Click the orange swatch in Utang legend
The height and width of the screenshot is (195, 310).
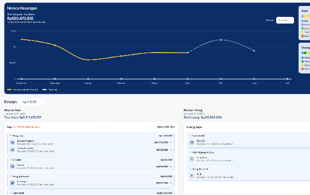click(303, 69)
